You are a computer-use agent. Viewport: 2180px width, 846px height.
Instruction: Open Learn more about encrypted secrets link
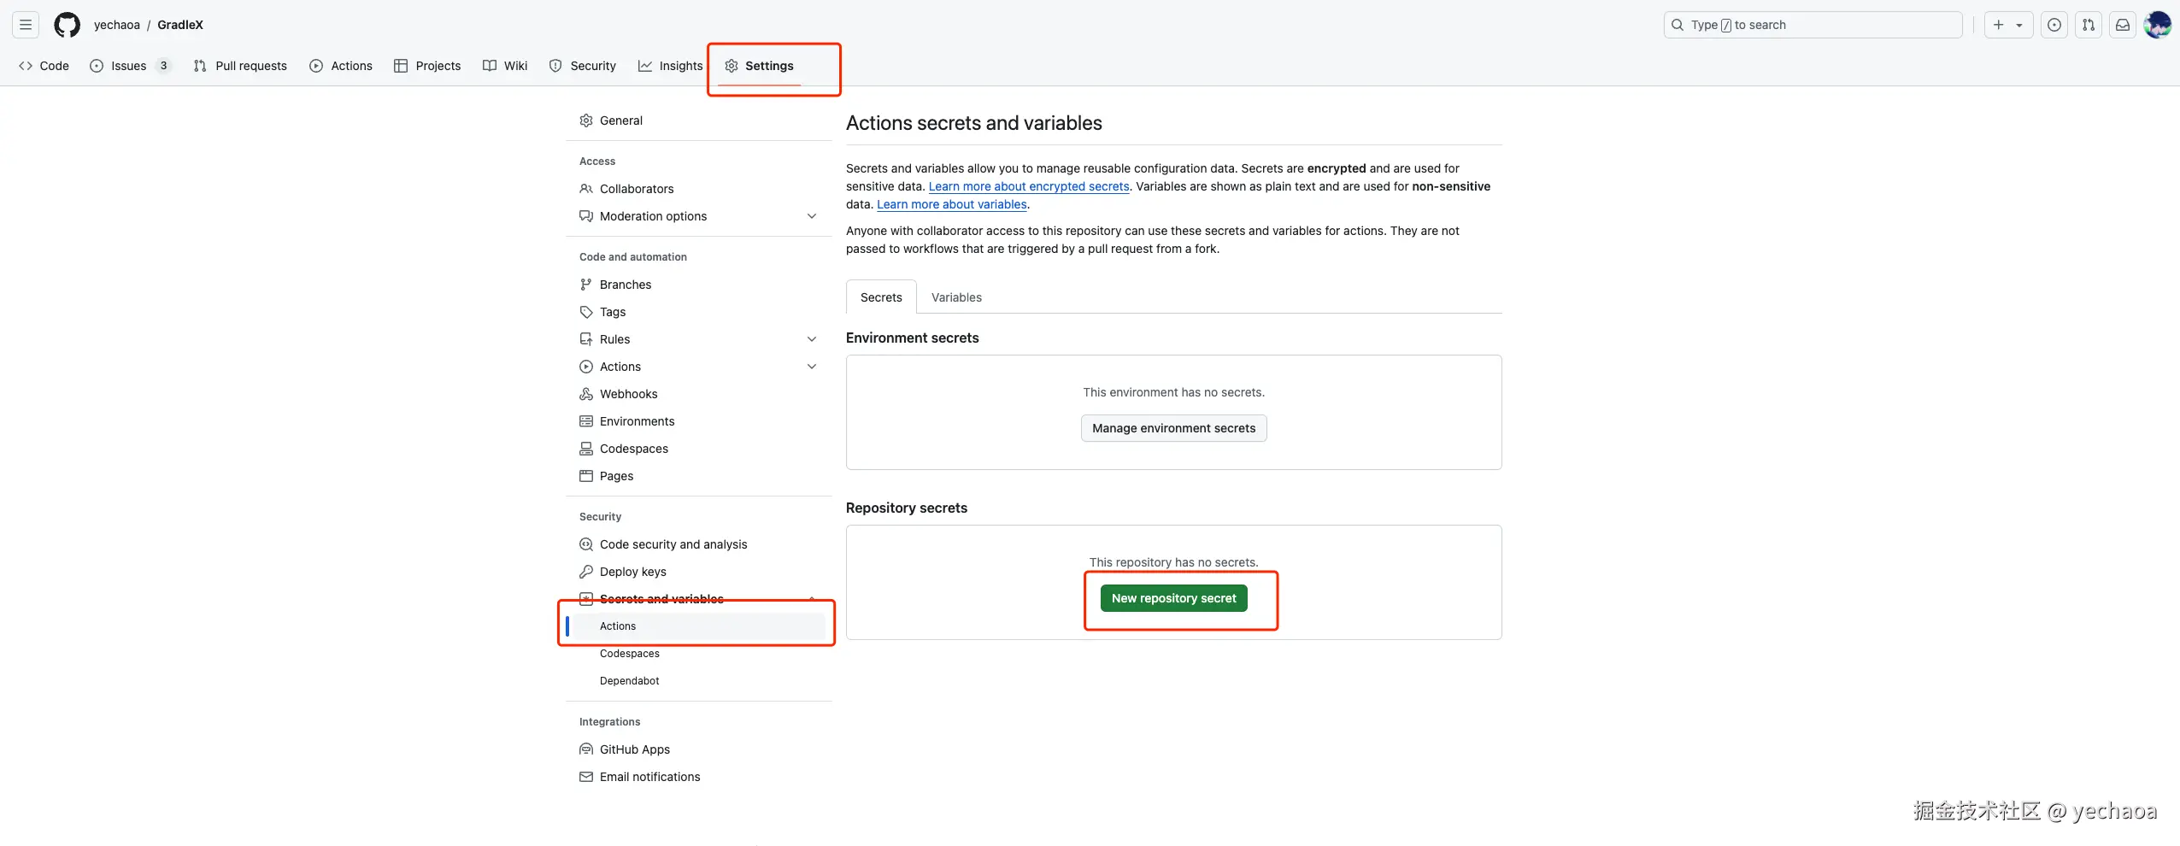coord(1029,186)
